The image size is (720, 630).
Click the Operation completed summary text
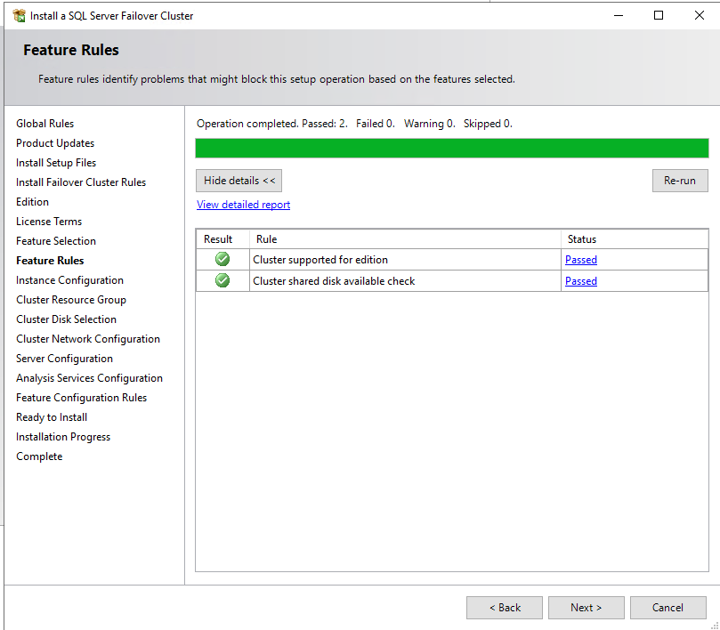click(354, 124)
